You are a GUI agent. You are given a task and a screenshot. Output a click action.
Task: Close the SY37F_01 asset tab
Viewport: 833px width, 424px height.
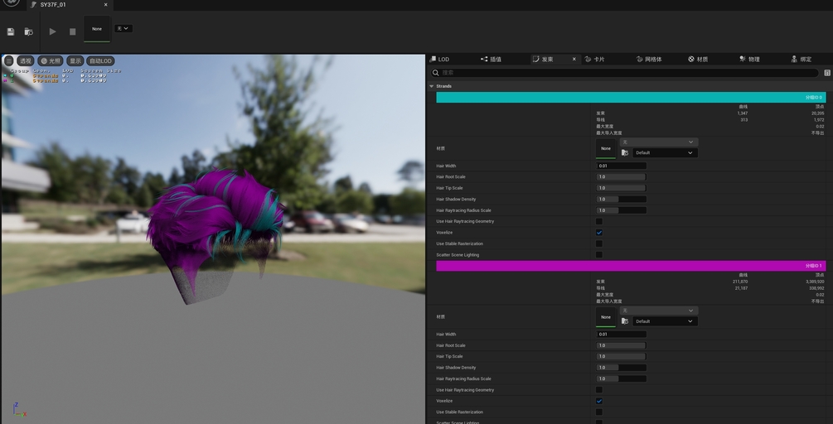point(106,5)
